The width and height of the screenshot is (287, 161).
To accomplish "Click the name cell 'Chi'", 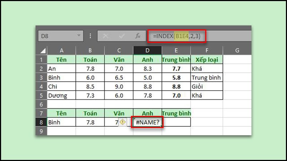I will pyautogui.click(x=61, y=87).
